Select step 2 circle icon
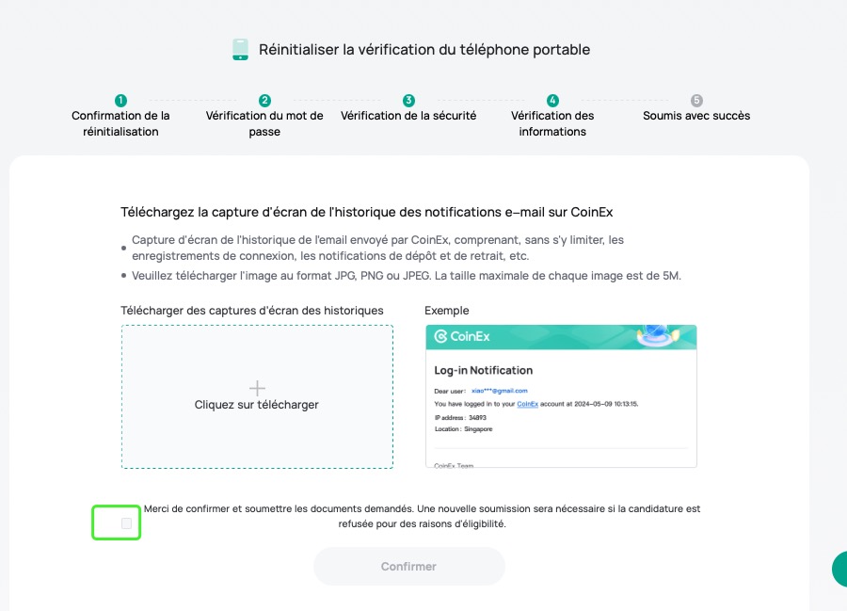Image resolution: width=847 pixels, height=611 pixels. point(264,101)
